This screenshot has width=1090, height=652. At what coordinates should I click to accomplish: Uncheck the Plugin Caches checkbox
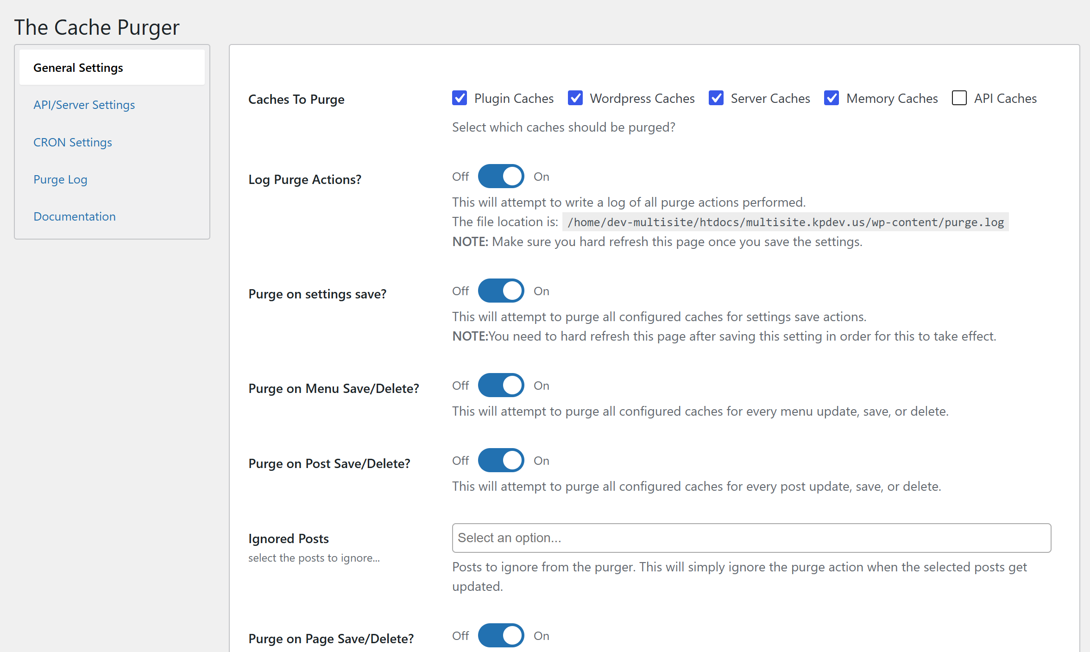[x=459, y=98]
